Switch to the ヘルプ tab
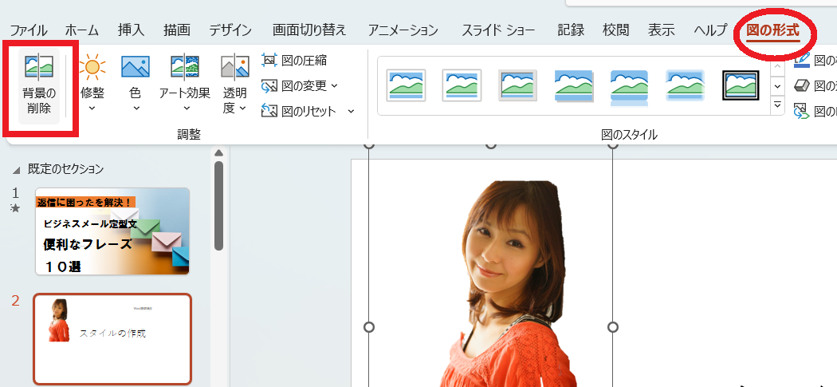Screen dimensions: 837x387 point(710,30)
